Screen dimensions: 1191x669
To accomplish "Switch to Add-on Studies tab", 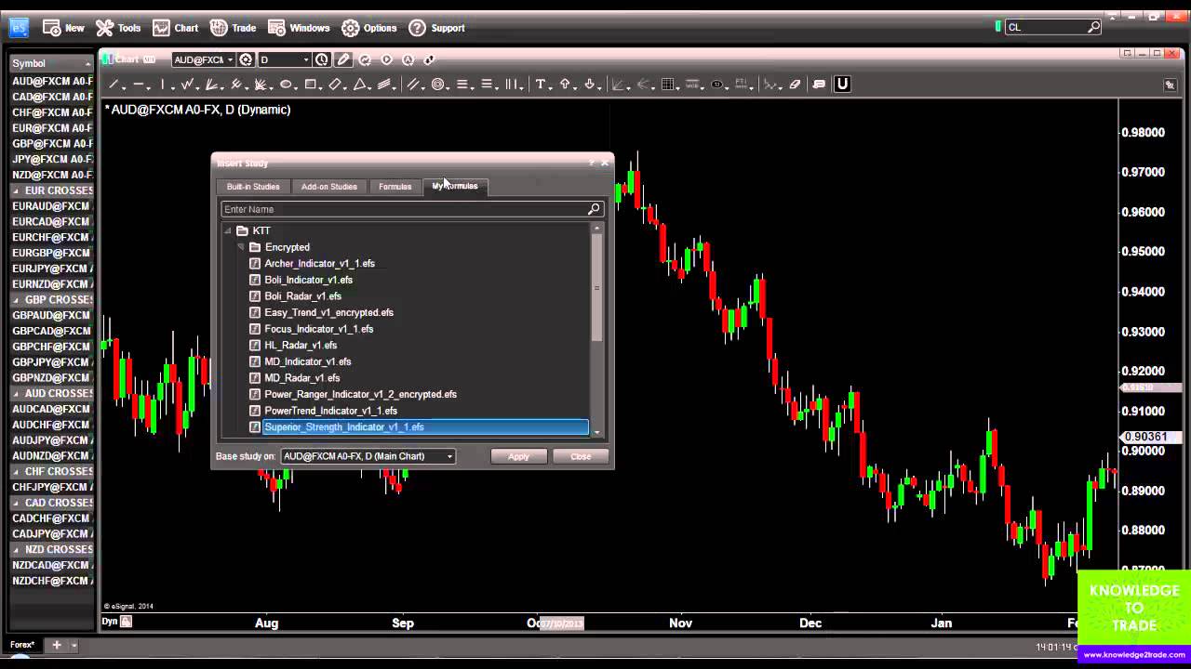I will [x=329, y=187].
